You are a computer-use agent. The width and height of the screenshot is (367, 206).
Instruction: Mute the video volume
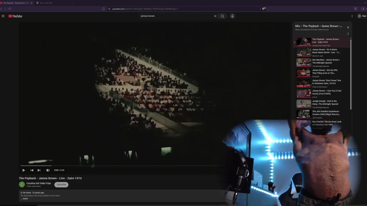pyautogui.click(x=48, y=170)
